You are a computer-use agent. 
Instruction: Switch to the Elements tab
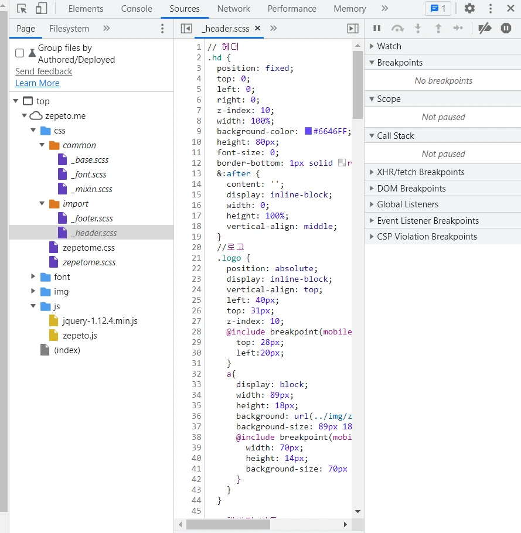[86, 9]
